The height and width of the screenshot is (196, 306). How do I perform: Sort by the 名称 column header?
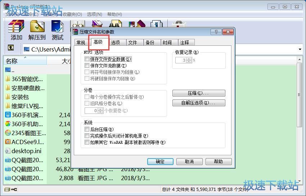coord(25,61)
